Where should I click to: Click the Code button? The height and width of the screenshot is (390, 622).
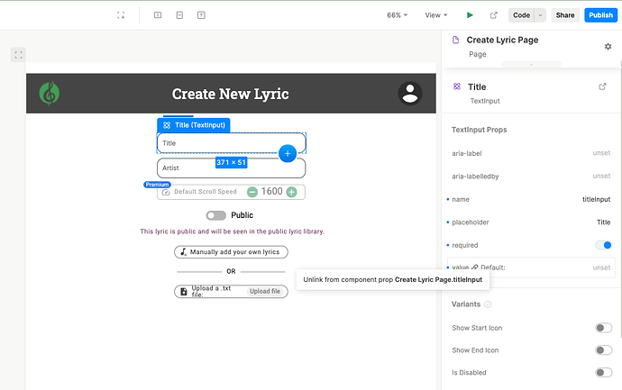point(521,15)
